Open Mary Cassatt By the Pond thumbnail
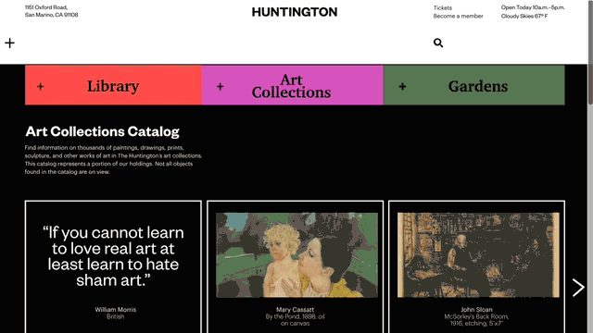This screenshot has height=333, width=593. point(296,255)
